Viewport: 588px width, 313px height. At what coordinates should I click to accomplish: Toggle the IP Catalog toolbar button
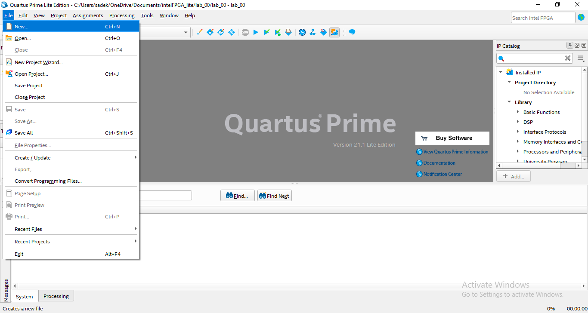pyautogui.click(x=334, y=32)
